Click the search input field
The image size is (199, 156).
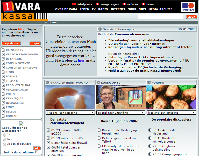pyautogui.click(x=160, y=17)
